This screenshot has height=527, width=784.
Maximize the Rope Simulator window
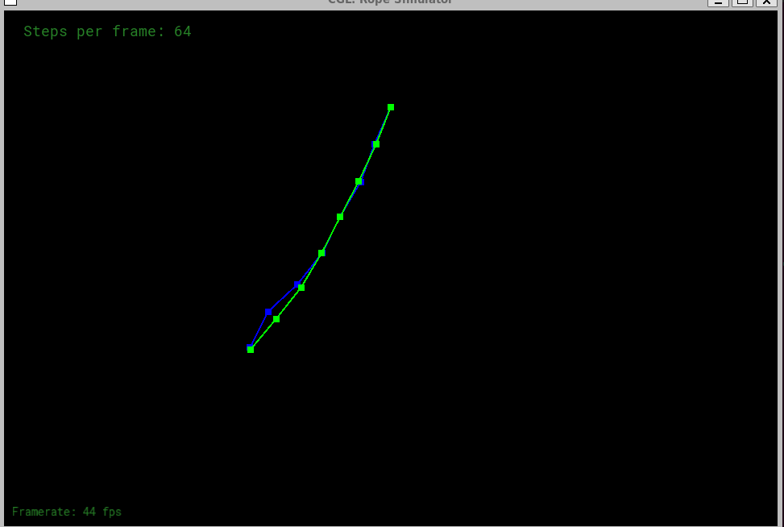pos(742,2)
